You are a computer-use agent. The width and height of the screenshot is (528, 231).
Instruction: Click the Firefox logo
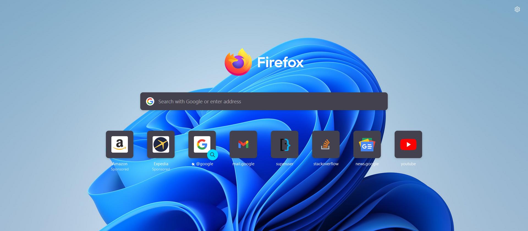(x=238, y=62)
